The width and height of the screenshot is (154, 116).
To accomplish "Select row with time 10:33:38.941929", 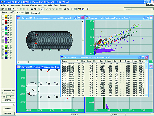I will (103, 95).
